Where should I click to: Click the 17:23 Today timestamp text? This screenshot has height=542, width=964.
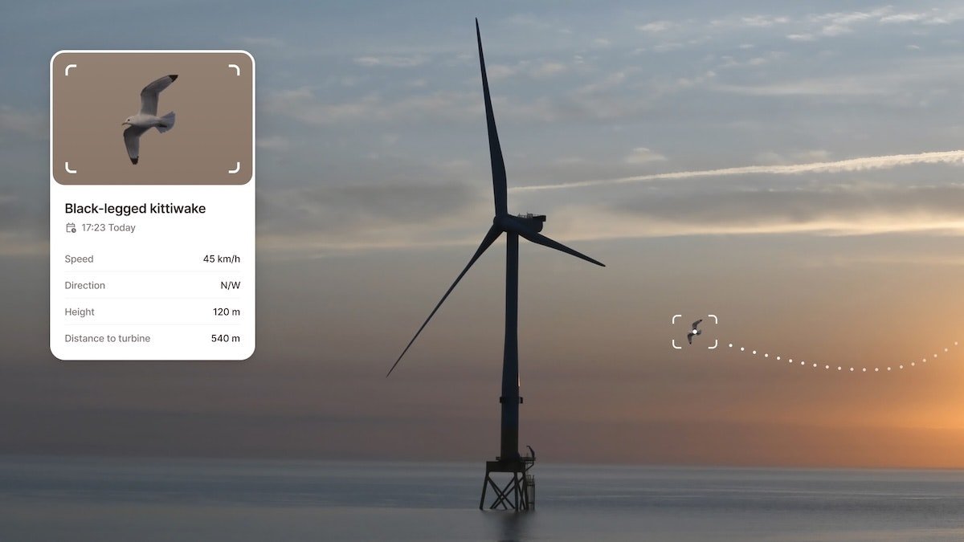pyautogui.click(x=108, y=227)
